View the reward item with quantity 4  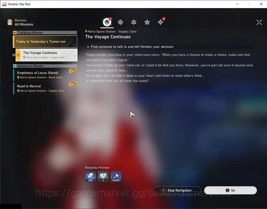coord(103,176)
